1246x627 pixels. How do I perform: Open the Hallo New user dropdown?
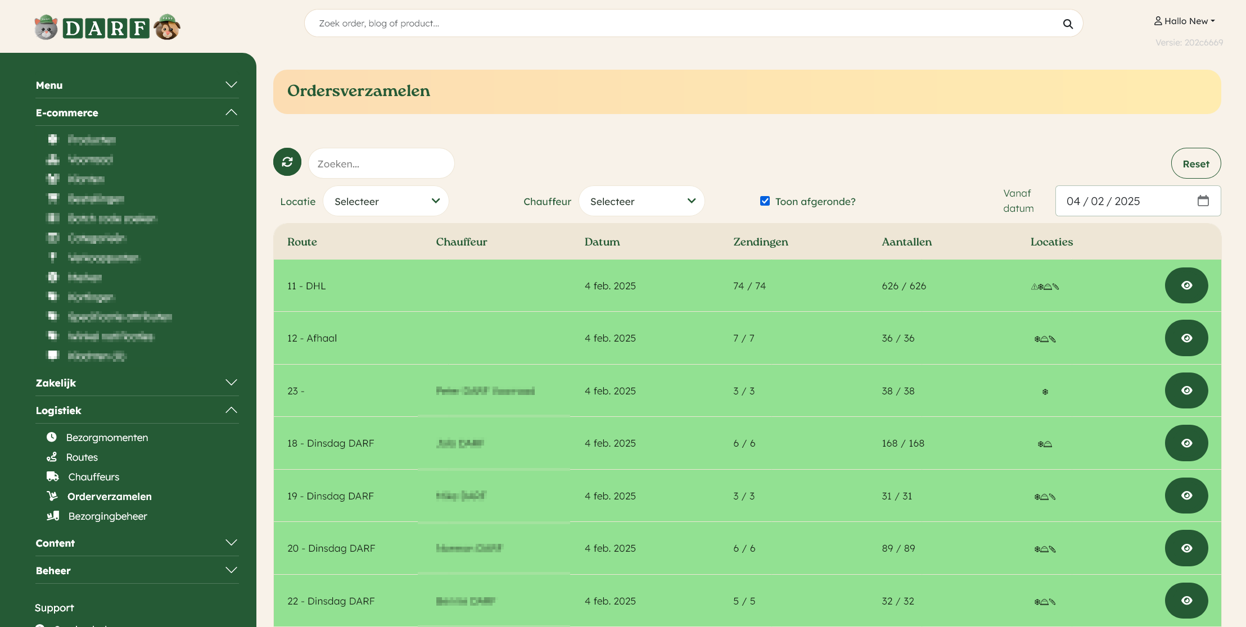coord(1185,21)
